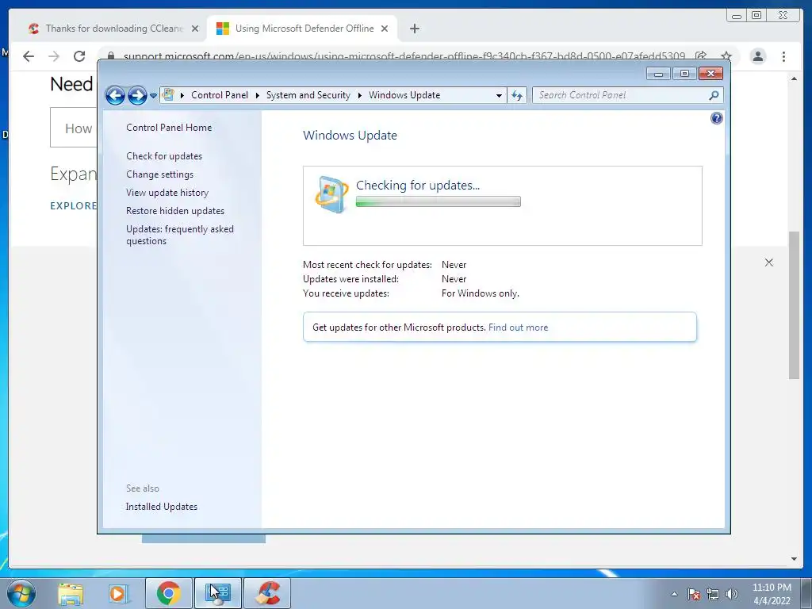Click Chrome scrollbar up arrow

[794, 79]
